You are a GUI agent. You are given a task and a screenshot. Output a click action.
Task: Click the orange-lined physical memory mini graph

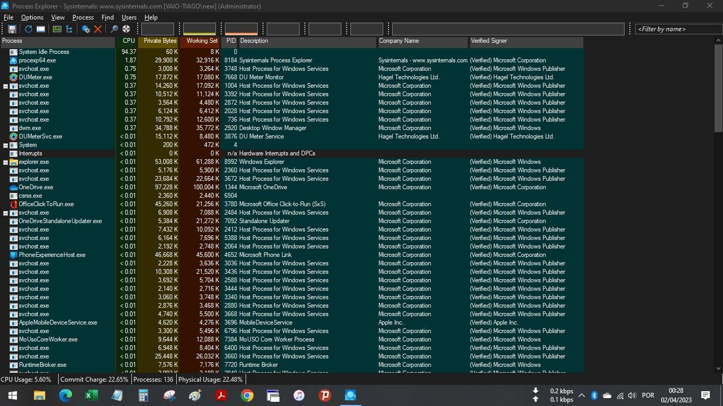point(241,29)
